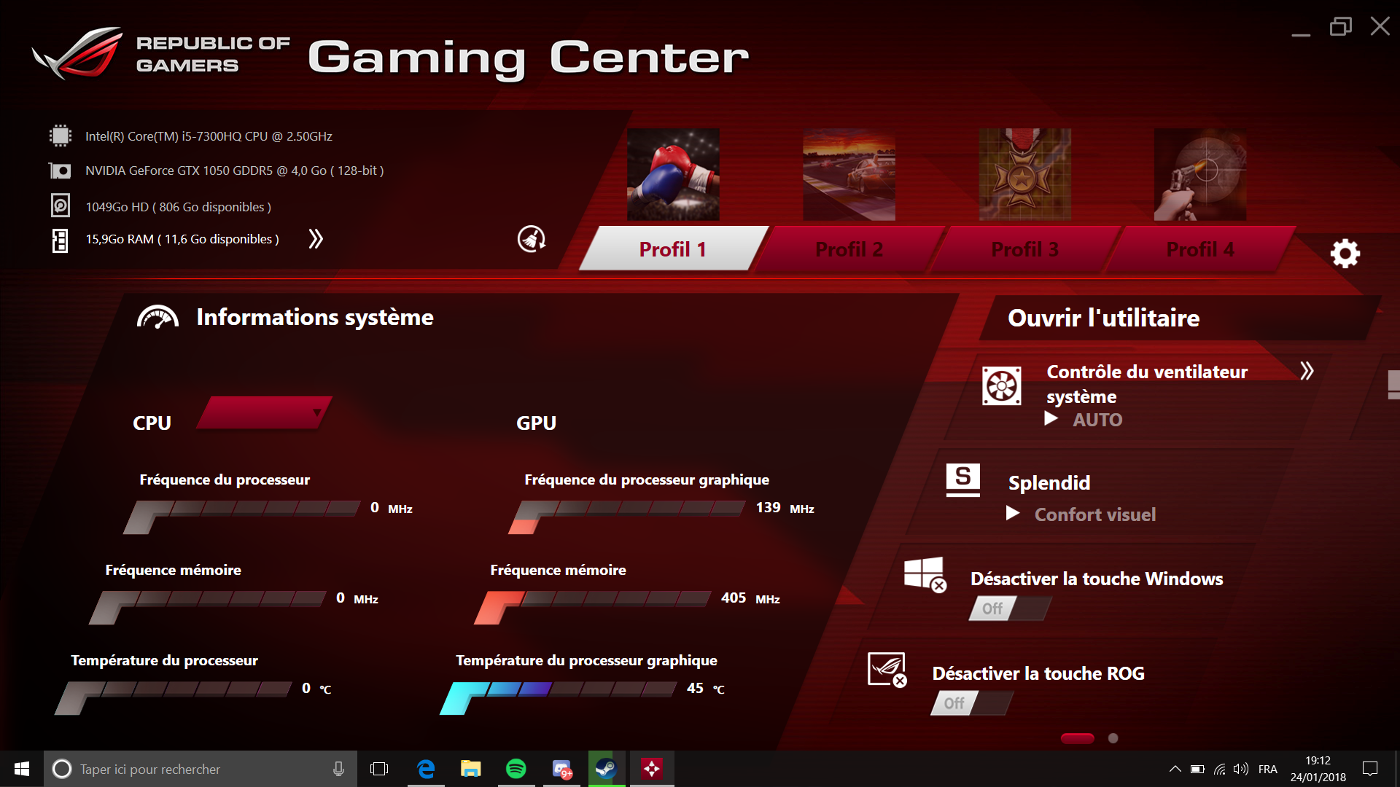This screenshot has height=787, width=1400.
Task: Open the Discord-like taskbar app with 9+ badge
Action: coord(561,769)
